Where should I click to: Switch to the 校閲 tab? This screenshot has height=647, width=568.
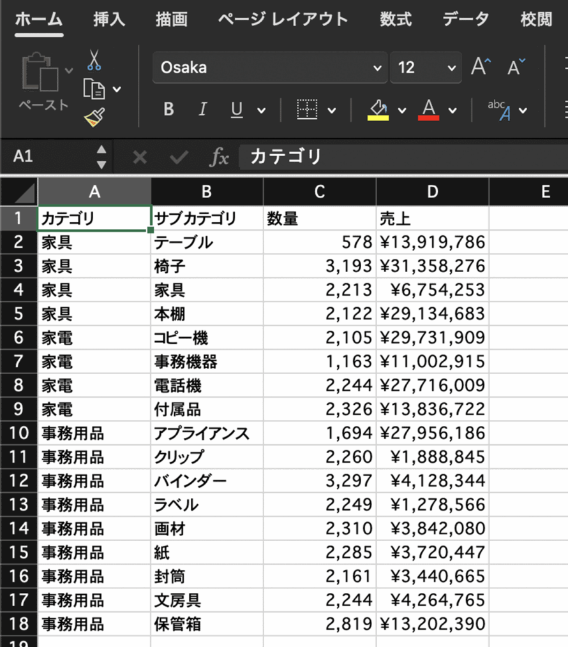click(536, 19)
